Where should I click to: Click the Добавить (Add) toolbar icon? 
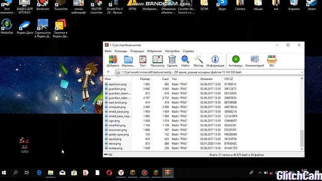[113, 61]
